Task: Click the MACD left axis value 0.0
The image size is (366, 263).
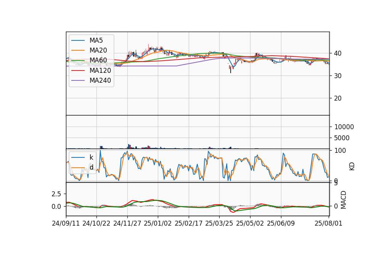Action: tap(56, 207)
